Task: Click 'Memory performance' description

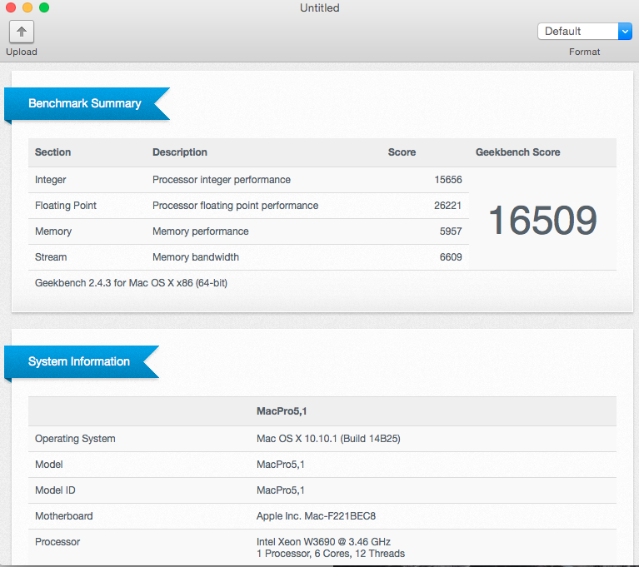Action: pyautogui.click(x=201, y=231)
